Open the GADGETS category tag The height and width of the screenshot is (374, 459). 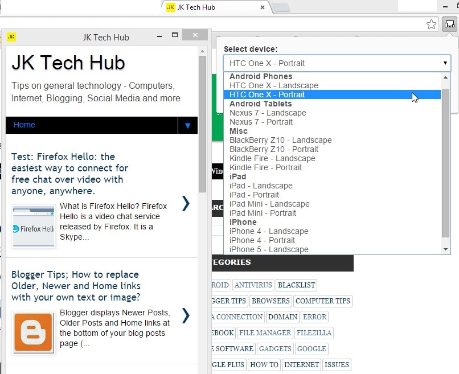click(x=275, y=349)
